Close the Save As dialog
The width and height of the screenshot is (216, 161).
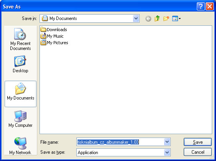pos(209,7)
